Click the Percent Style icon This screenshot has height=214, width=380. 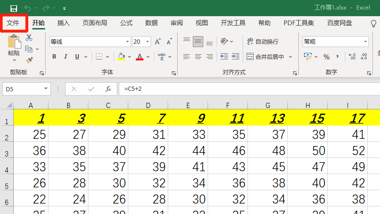pyautogui.click(x=326, y=57)
